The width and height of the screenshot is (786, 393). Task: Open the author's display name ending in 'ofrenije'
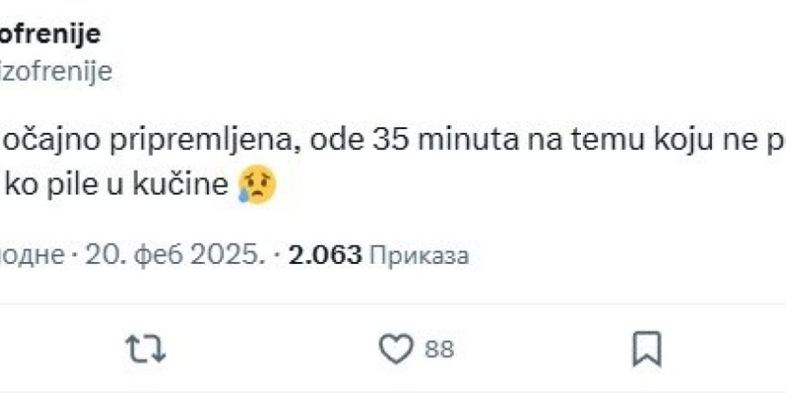point(50,34)
